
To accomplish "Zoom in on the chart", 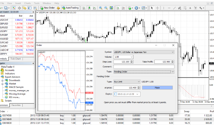I will pos(101,8).
